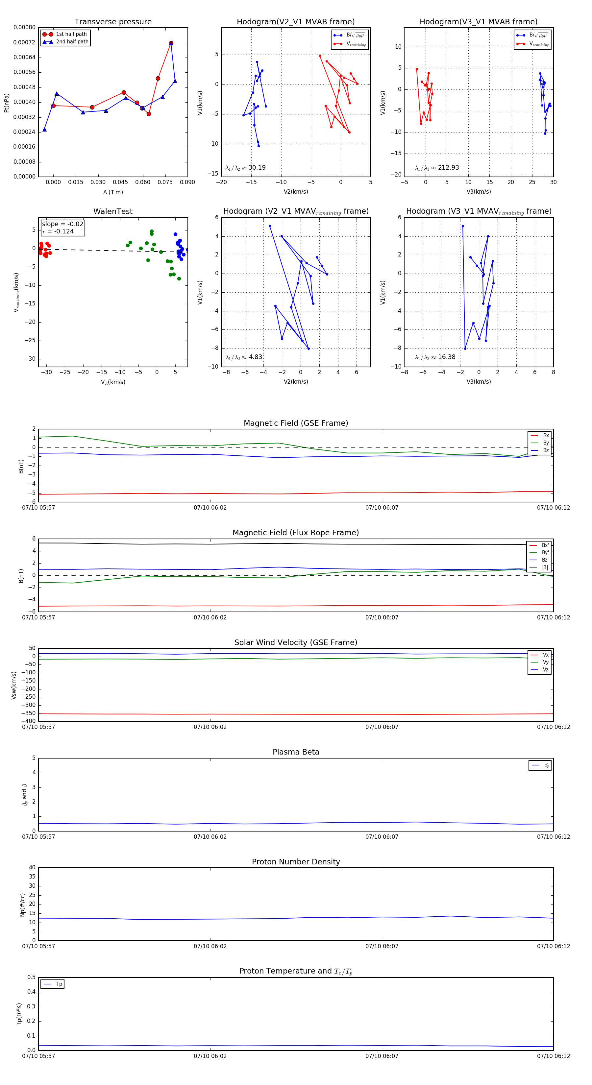Image resolution: width=592 pixels, height=1085 pixels.
Task: Click the "By'" legend entry in Flux Rope plot
Action: pos(539,553)
